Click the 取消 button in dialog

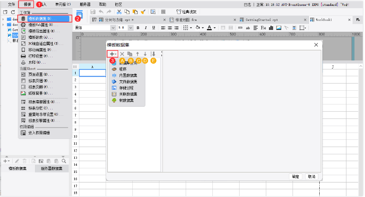(311, 176)
